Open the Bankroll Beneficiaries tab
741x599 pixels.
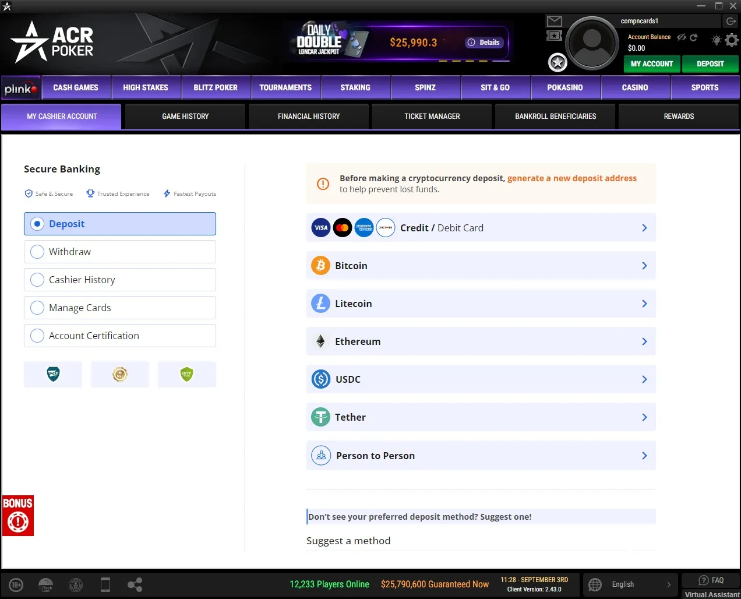pos(556,117)
